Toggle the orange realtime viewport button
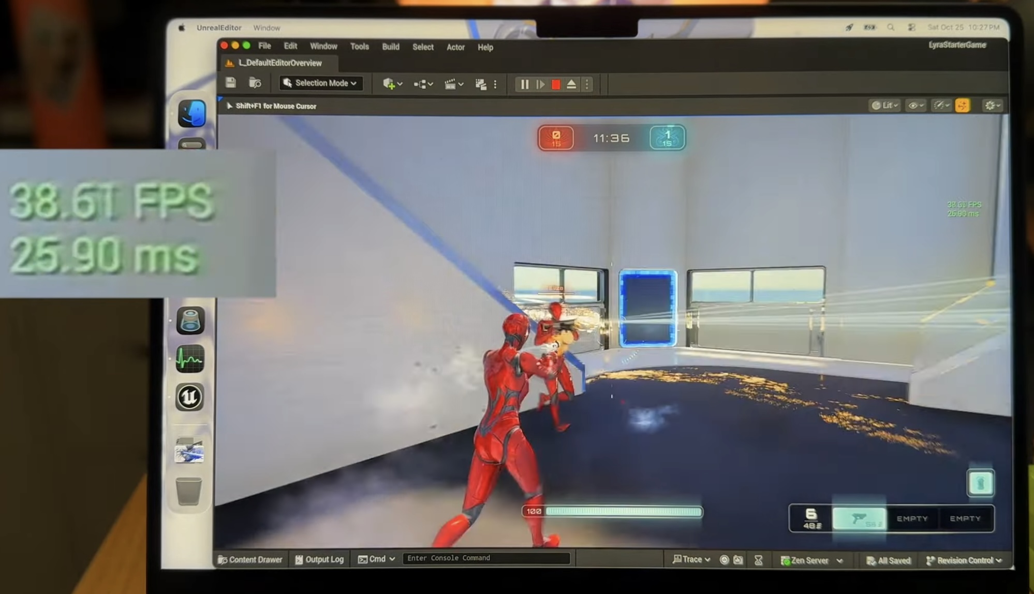1034x594 pixels. click(x=962, y=106)
